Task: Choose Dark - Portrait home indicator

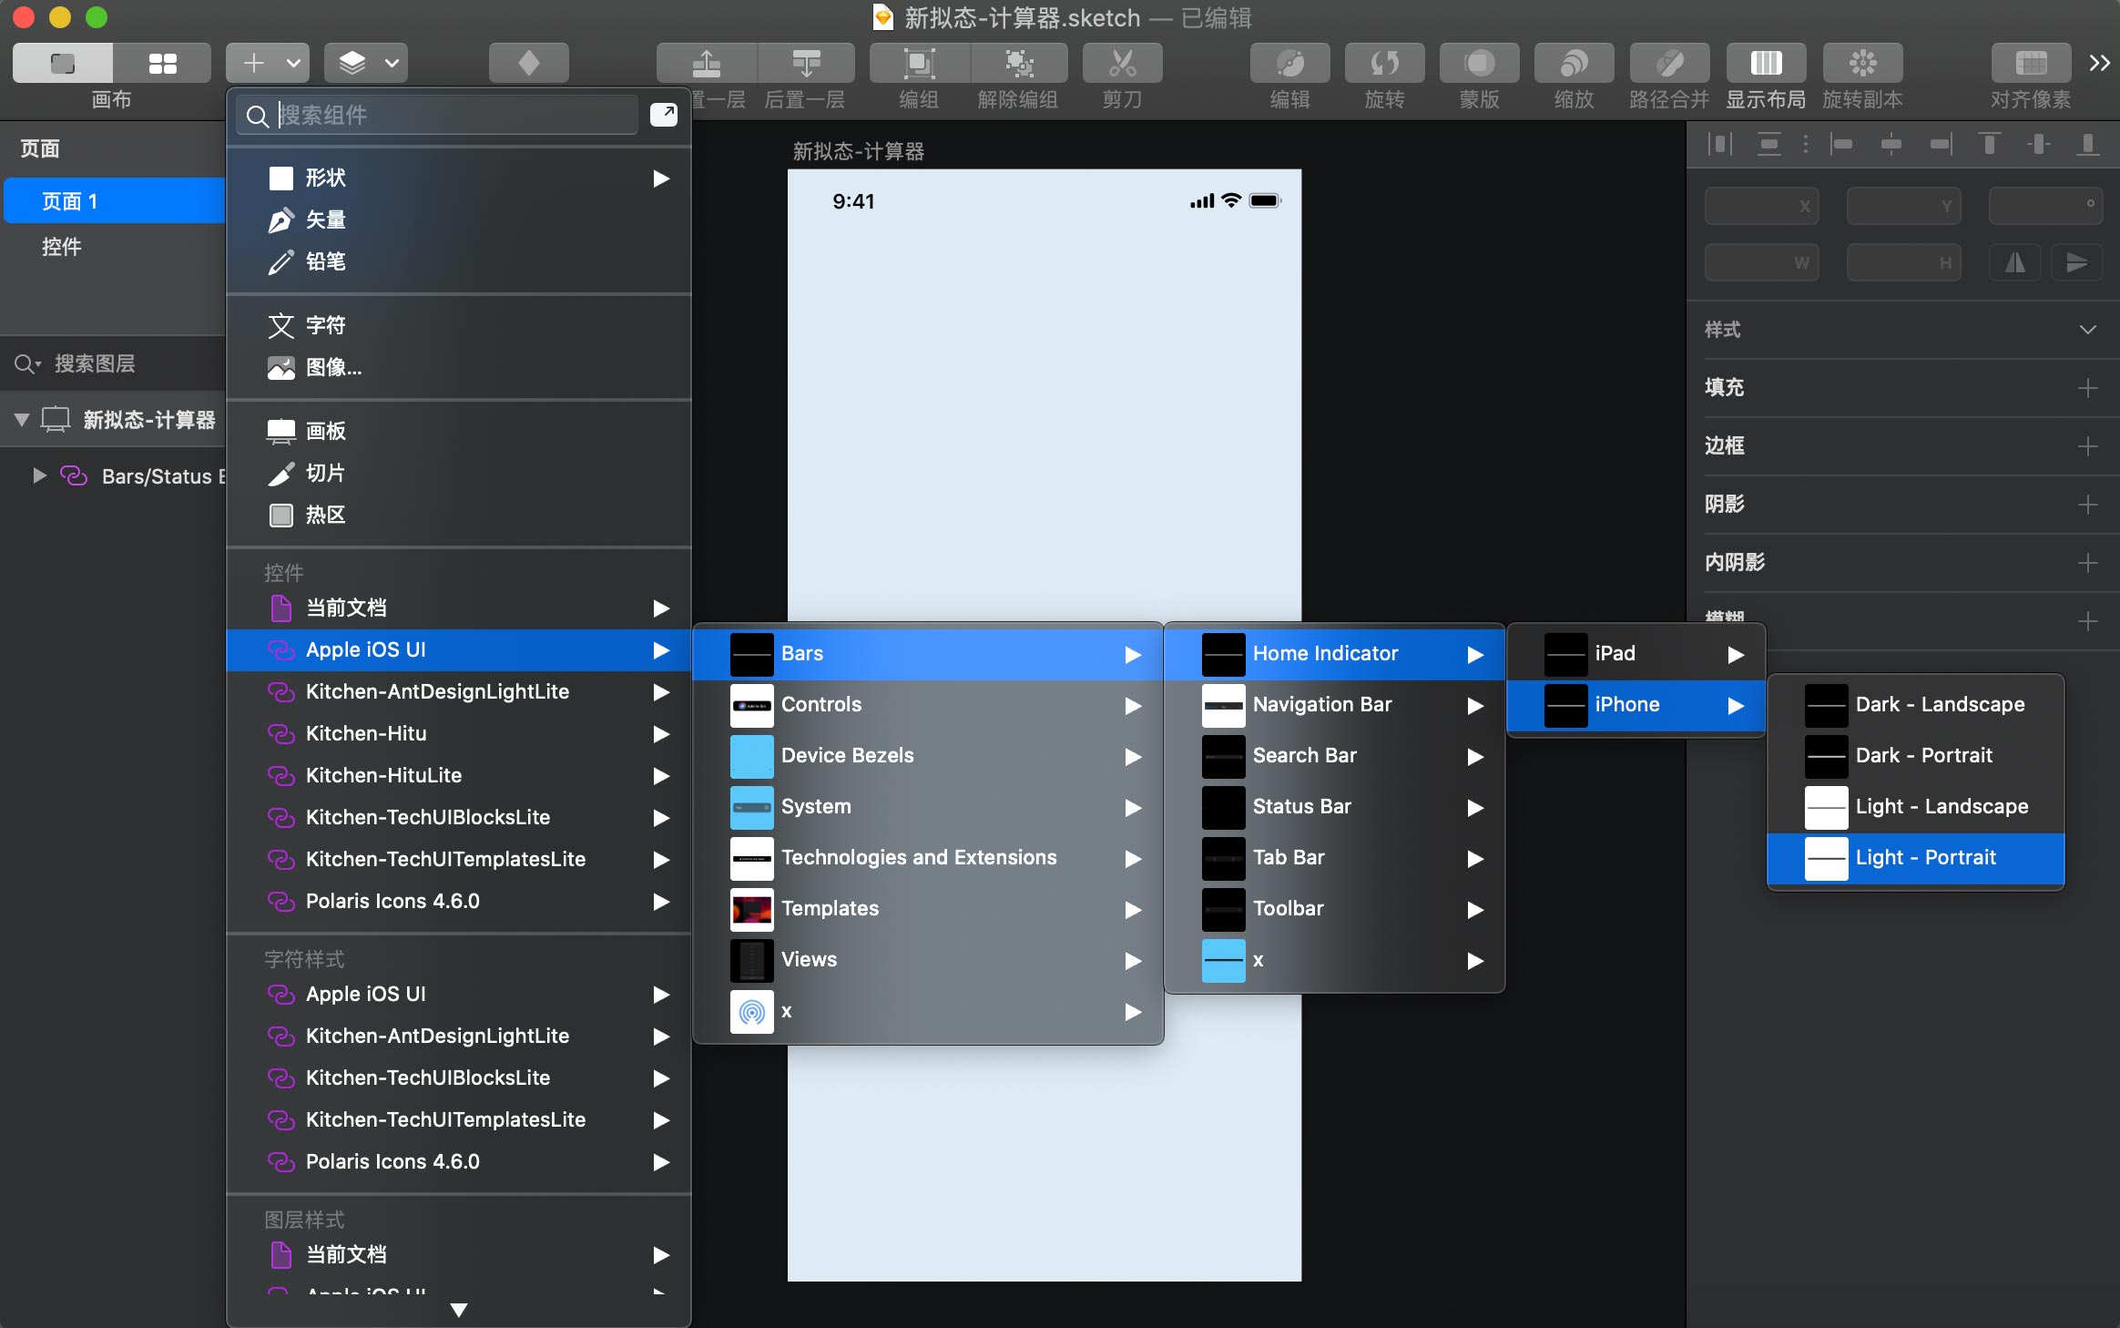Action: tap(1916, 755)
